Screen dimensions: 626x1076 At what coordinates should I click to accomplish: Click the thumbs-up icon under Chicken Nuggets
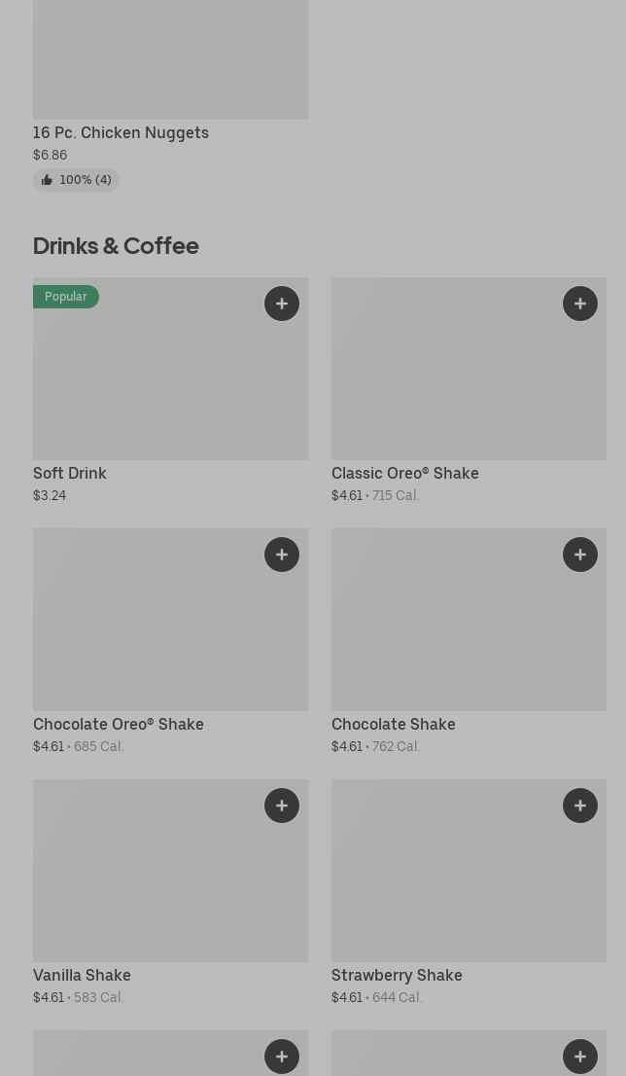pyautogui.click(x=47, y=180)
